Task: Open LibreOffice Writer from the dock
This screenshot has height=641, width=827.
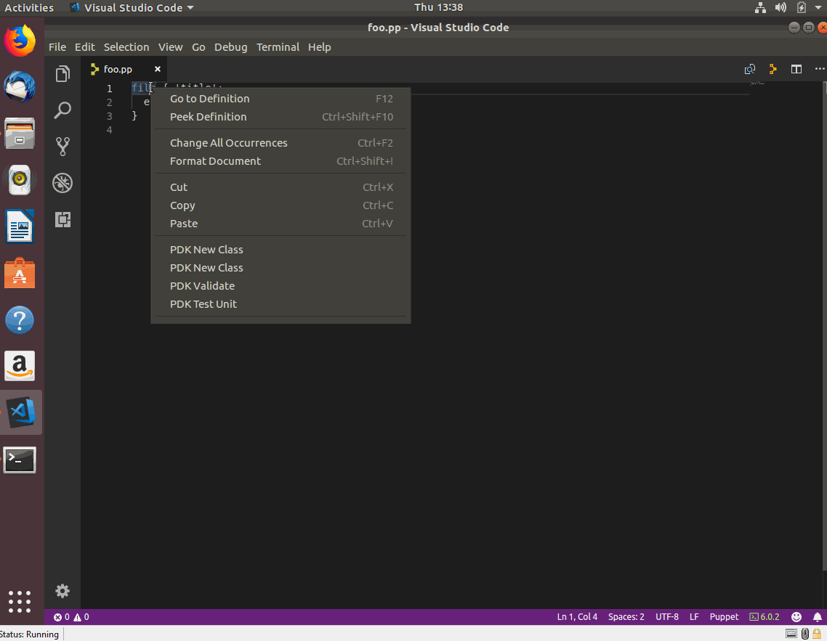Action: pos(20,226)
